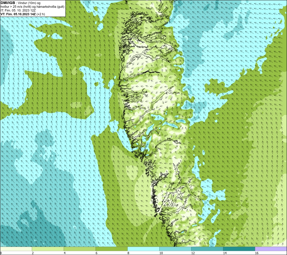Image resolution: width=287 pixels, height=255 pixels.
Task: Click the 'Vindur (10m) og' label
Action: 30,3
